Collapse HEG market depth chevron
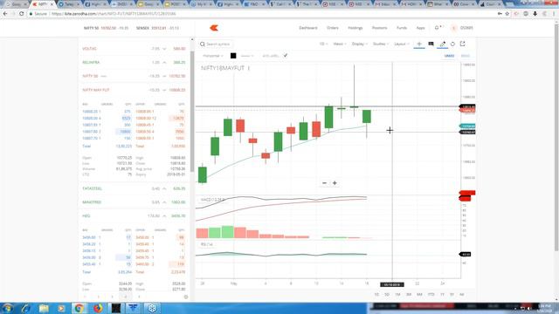The width and height of the screenshot is (559, 314). point(164,216)
